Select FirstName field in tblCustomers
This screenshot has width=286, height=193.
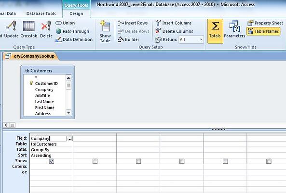[45, 108]
